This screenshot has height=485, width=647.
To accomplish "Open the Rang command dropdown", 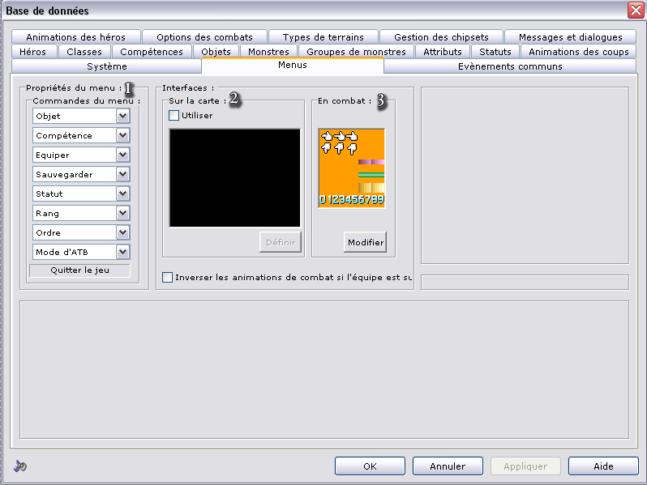I will 122,213.
